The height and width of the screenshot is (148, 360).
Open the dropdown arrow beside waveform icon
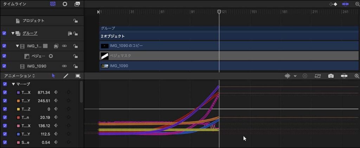click(x=295, y=76)
